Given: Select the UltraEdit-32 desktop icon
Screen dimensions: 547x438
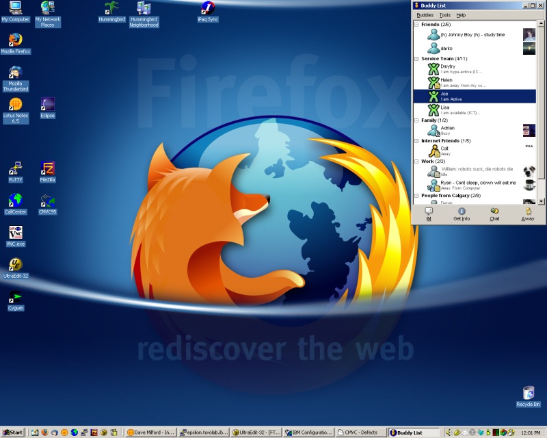Looking at the screenshot, I should pos(15,265).
